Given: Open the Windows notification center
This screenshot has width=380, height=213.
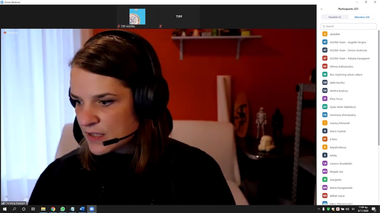Looking at the screenshot, I should (x=374, y=209).
